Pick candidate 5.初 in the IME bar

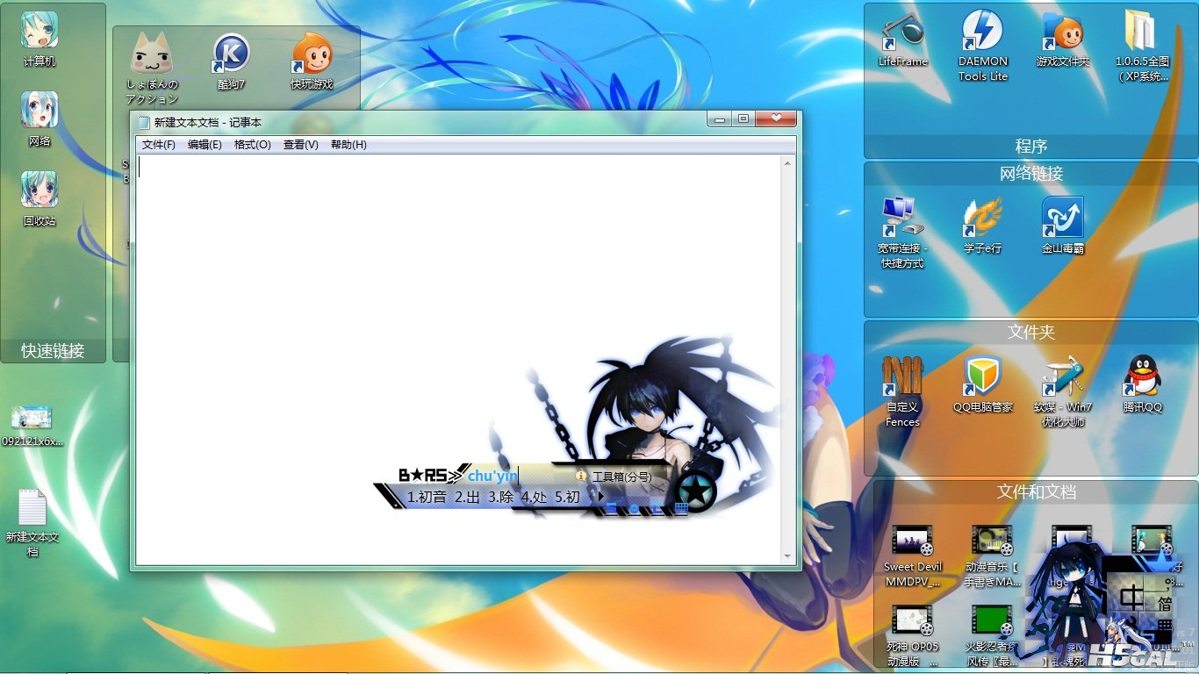click(568, 498)
